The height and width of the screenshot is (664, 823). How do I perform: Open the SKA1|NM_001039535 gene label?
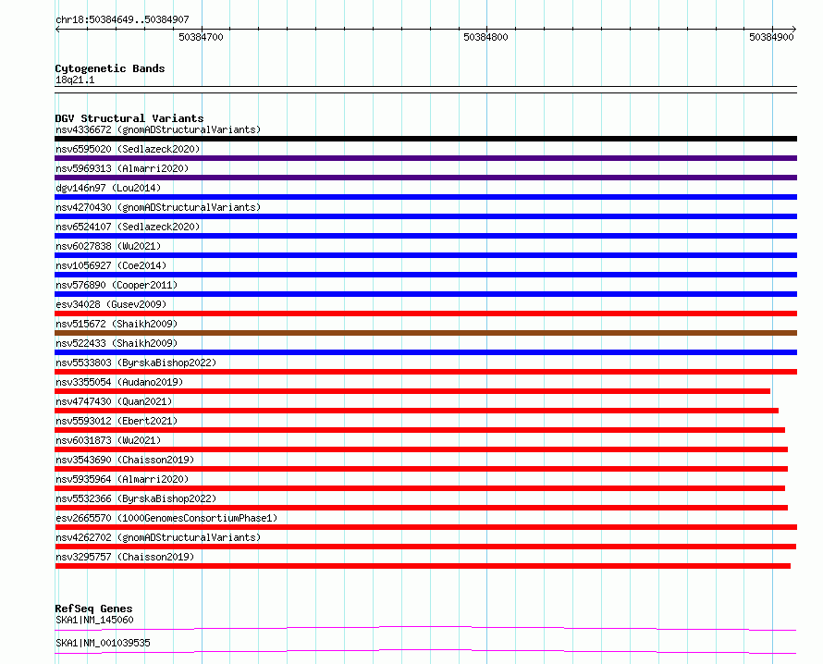(103, 643)
